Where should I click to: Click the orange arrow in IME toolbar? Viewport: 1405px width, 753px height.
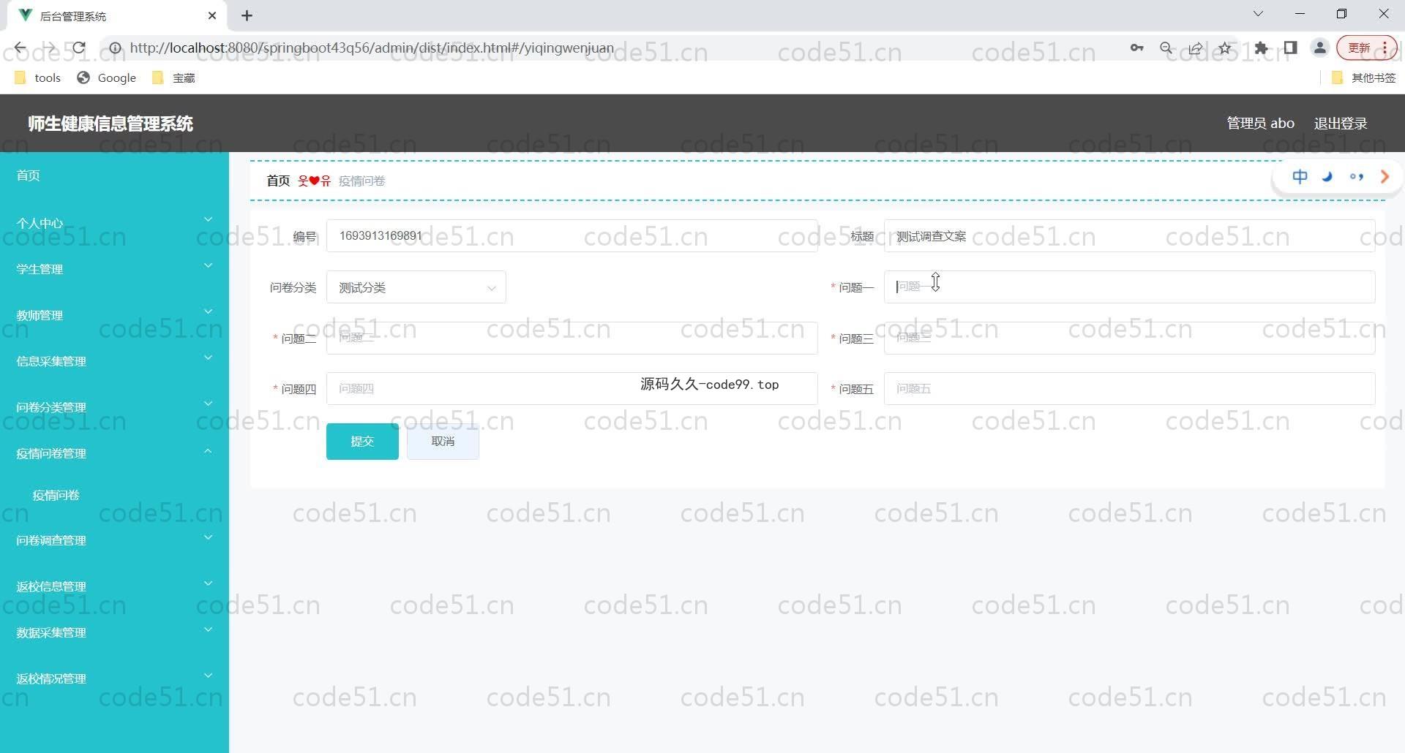click(1385, 176)
